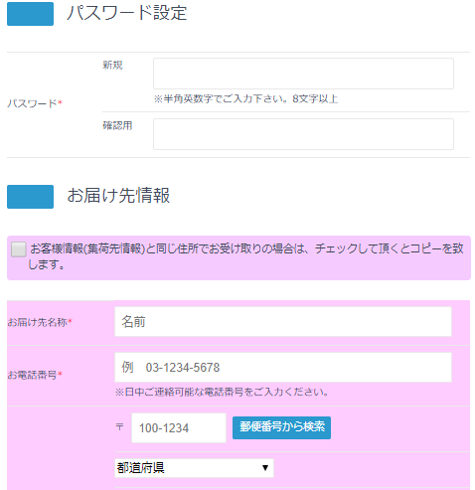Open the 都道府県 prefecture dropdown

[x=194, y=468]
